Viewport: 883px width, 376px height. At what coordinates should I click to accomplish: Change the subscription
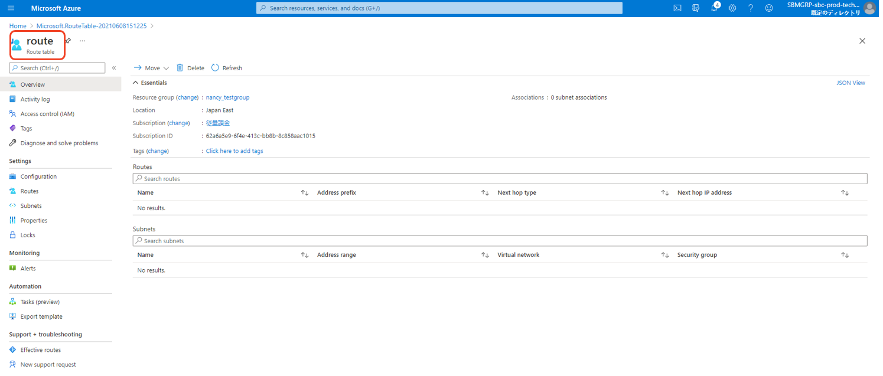179,123
